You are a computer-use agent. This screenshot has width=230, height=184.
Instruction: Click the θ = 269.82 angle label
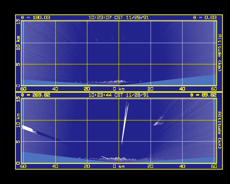pyautogui.click(x=36, y=95)
